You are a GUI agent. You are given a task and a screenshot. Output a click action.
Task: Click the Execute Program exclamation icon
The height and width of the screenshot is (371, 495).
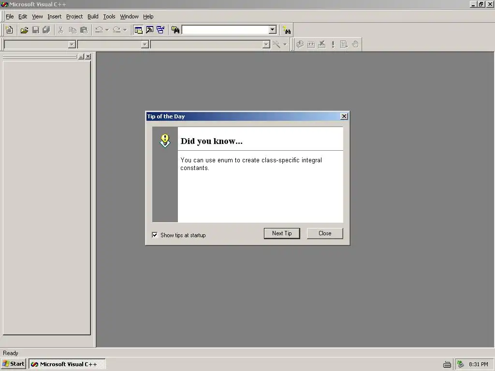point(333,44)
